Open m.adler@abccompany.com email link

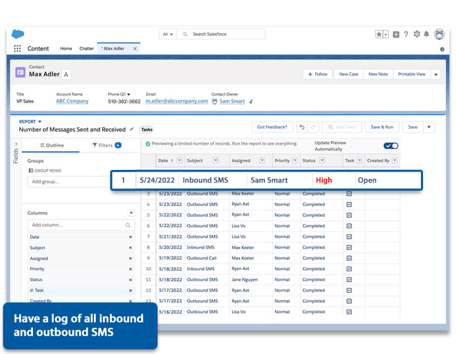(x=176, y=101)
